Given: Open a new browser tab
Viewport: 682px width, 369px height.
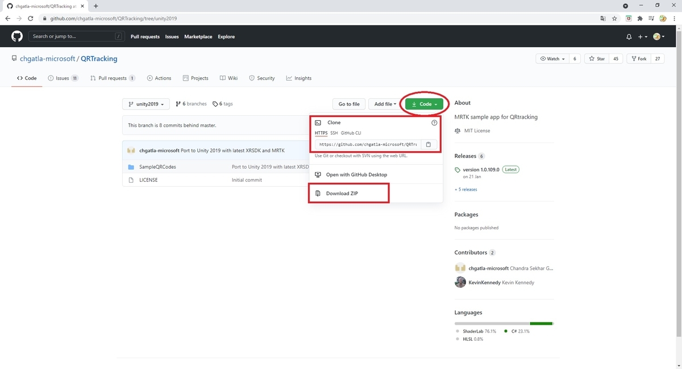Looking at the screenshot, I should pos(95,6).
